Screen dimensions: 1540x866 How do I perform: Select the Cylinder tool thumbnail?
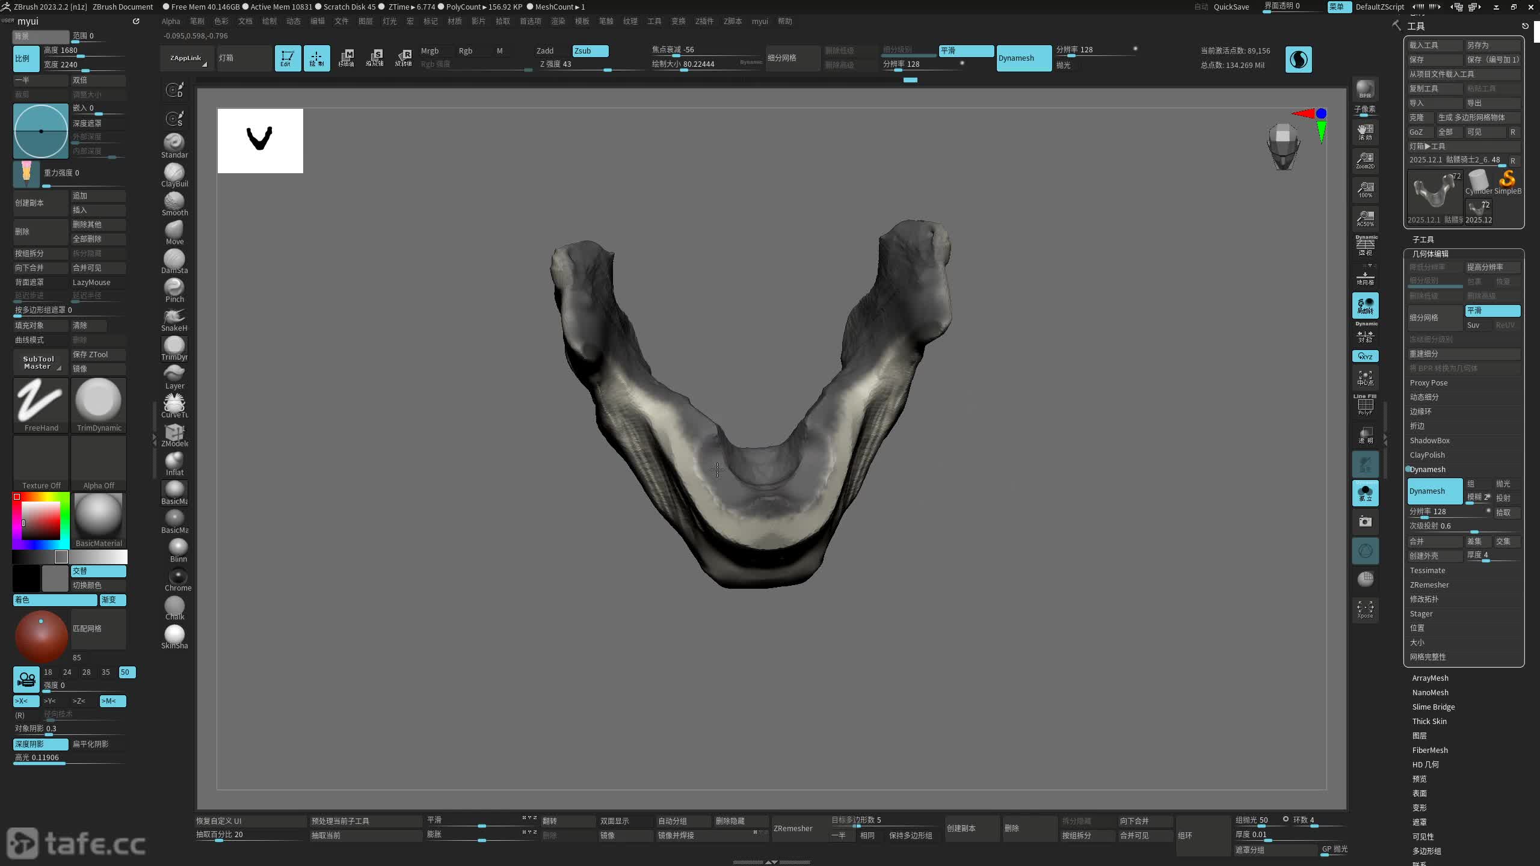1478,182
